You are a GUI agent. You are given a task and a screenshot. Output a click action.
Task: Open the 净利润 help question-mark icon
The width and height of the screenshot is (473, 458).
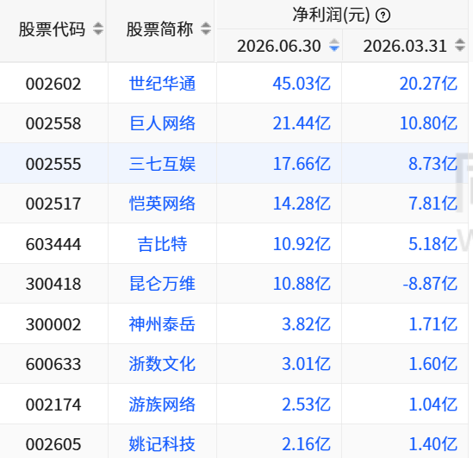(x=383, y=16)
